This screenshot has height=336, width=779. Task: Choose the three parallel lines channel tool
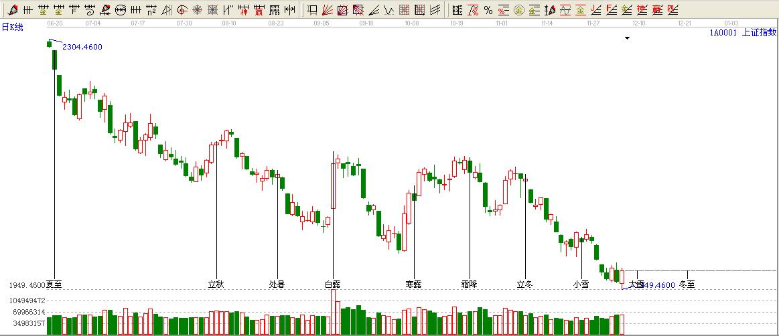(x=435, y=10)
